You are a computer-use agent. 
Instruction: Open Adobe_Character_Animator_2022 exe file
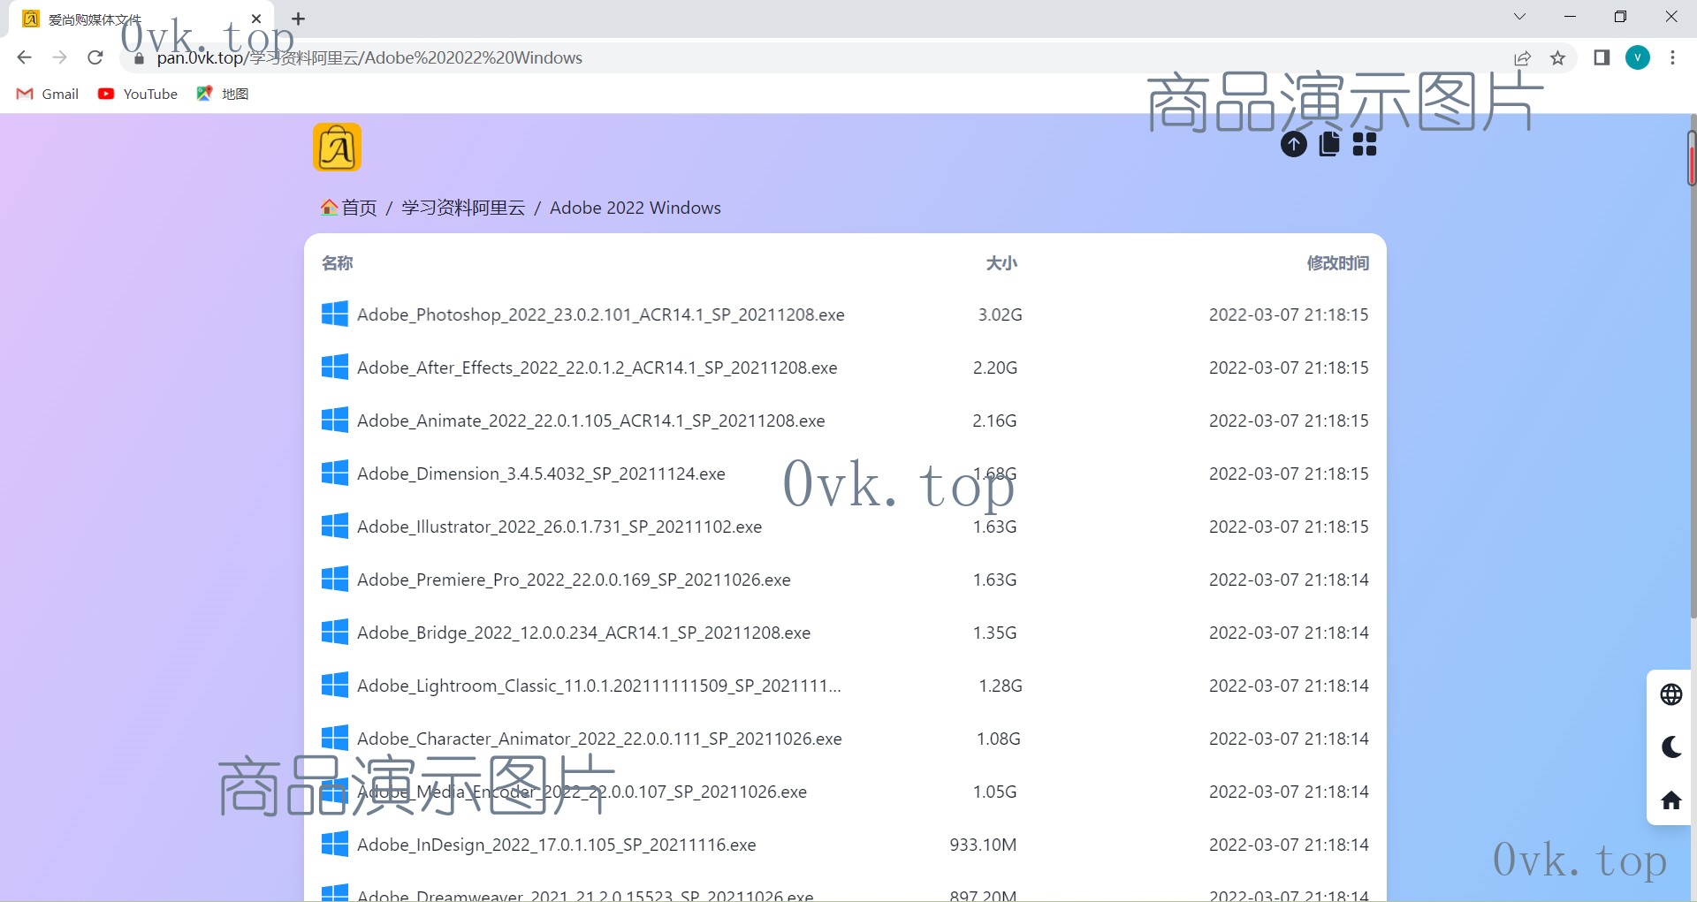(599, 739)
